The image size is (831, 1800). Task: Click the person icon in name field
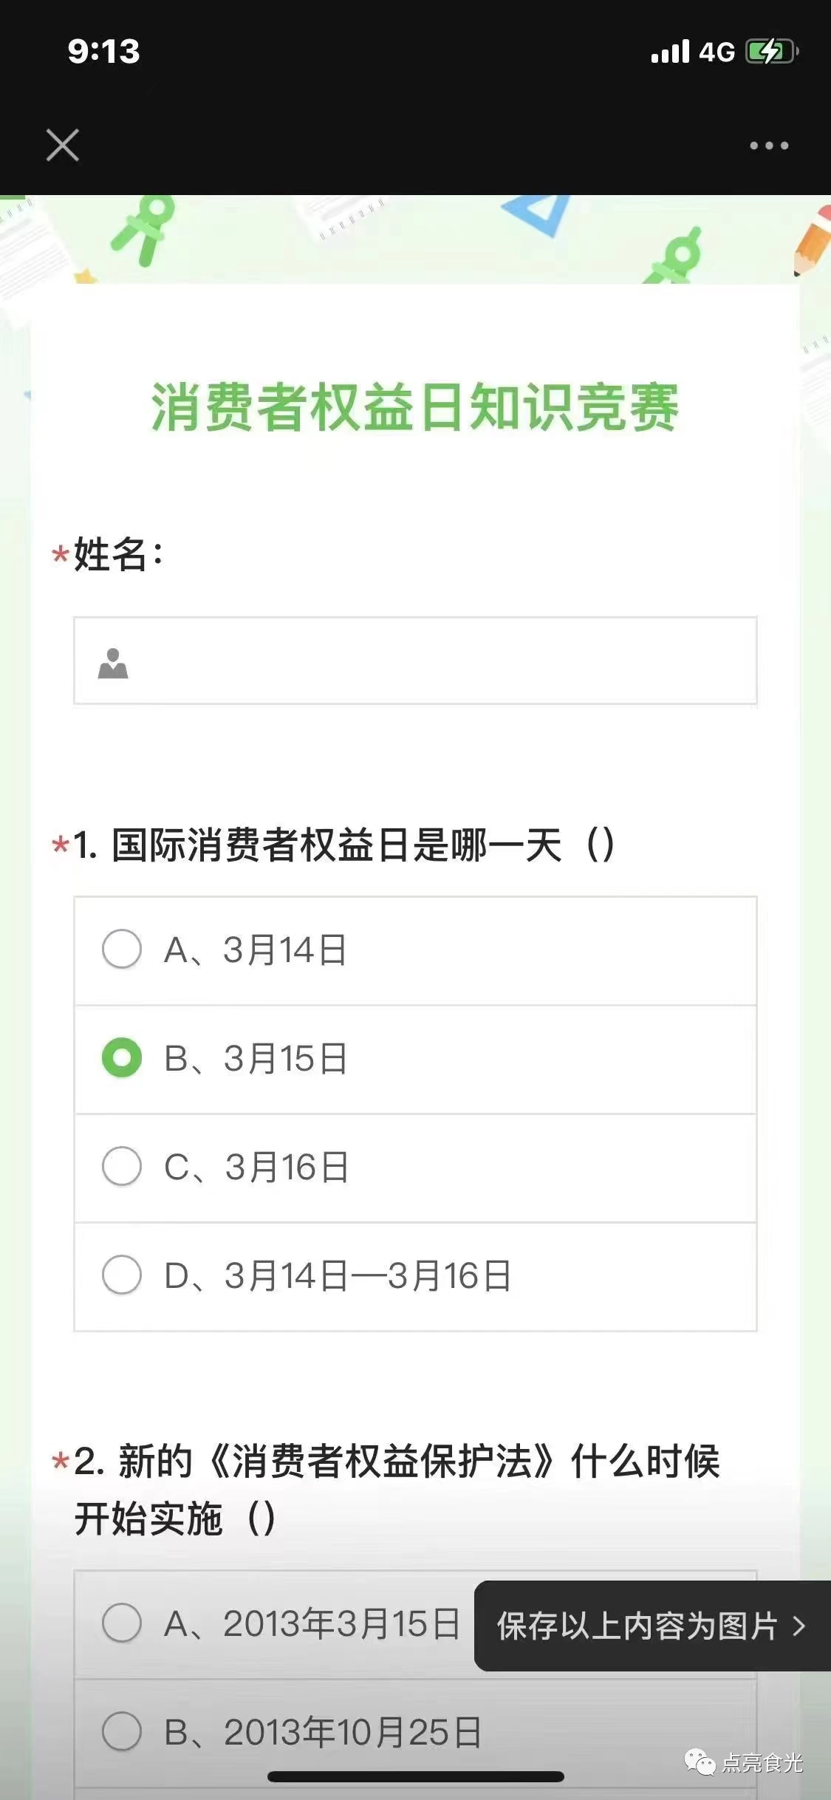click(x=113, y=663)
